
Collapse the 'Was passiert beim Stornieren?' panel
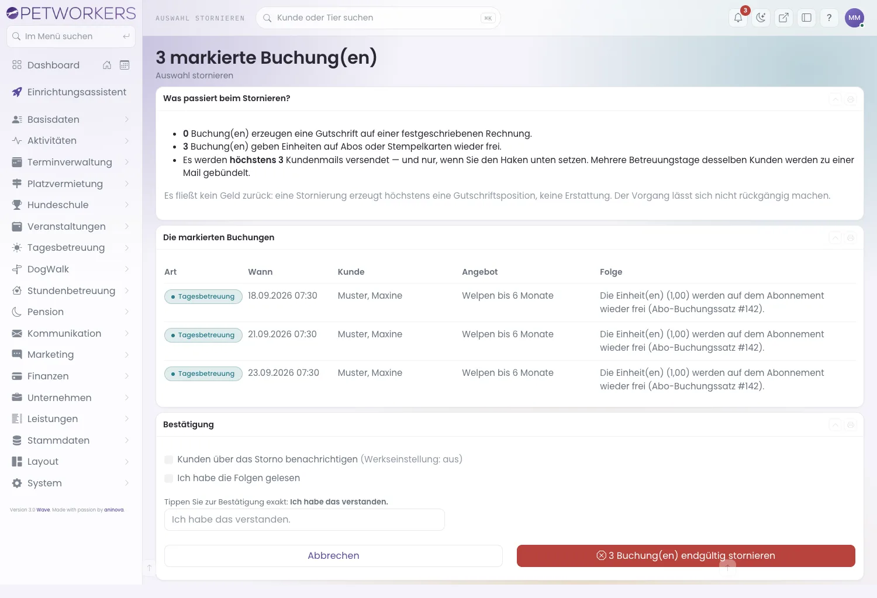point(835,99)
